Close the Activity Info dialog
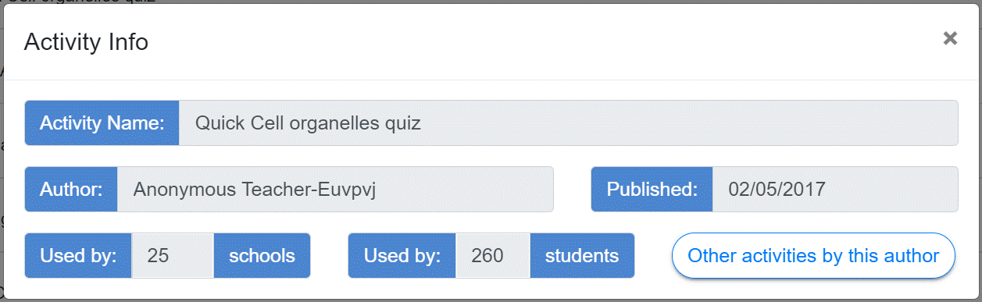The image size is (982, 302). click(x=950, y=38)
